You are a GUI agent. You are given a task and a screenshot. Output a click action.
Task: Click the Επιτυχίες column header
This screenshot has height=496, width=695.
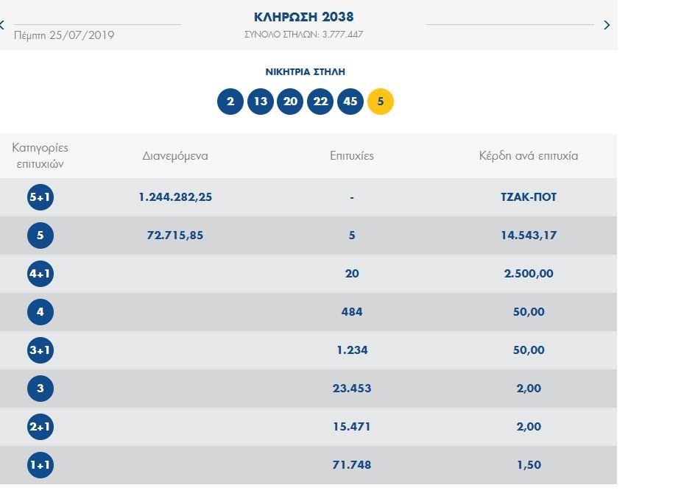352,156
